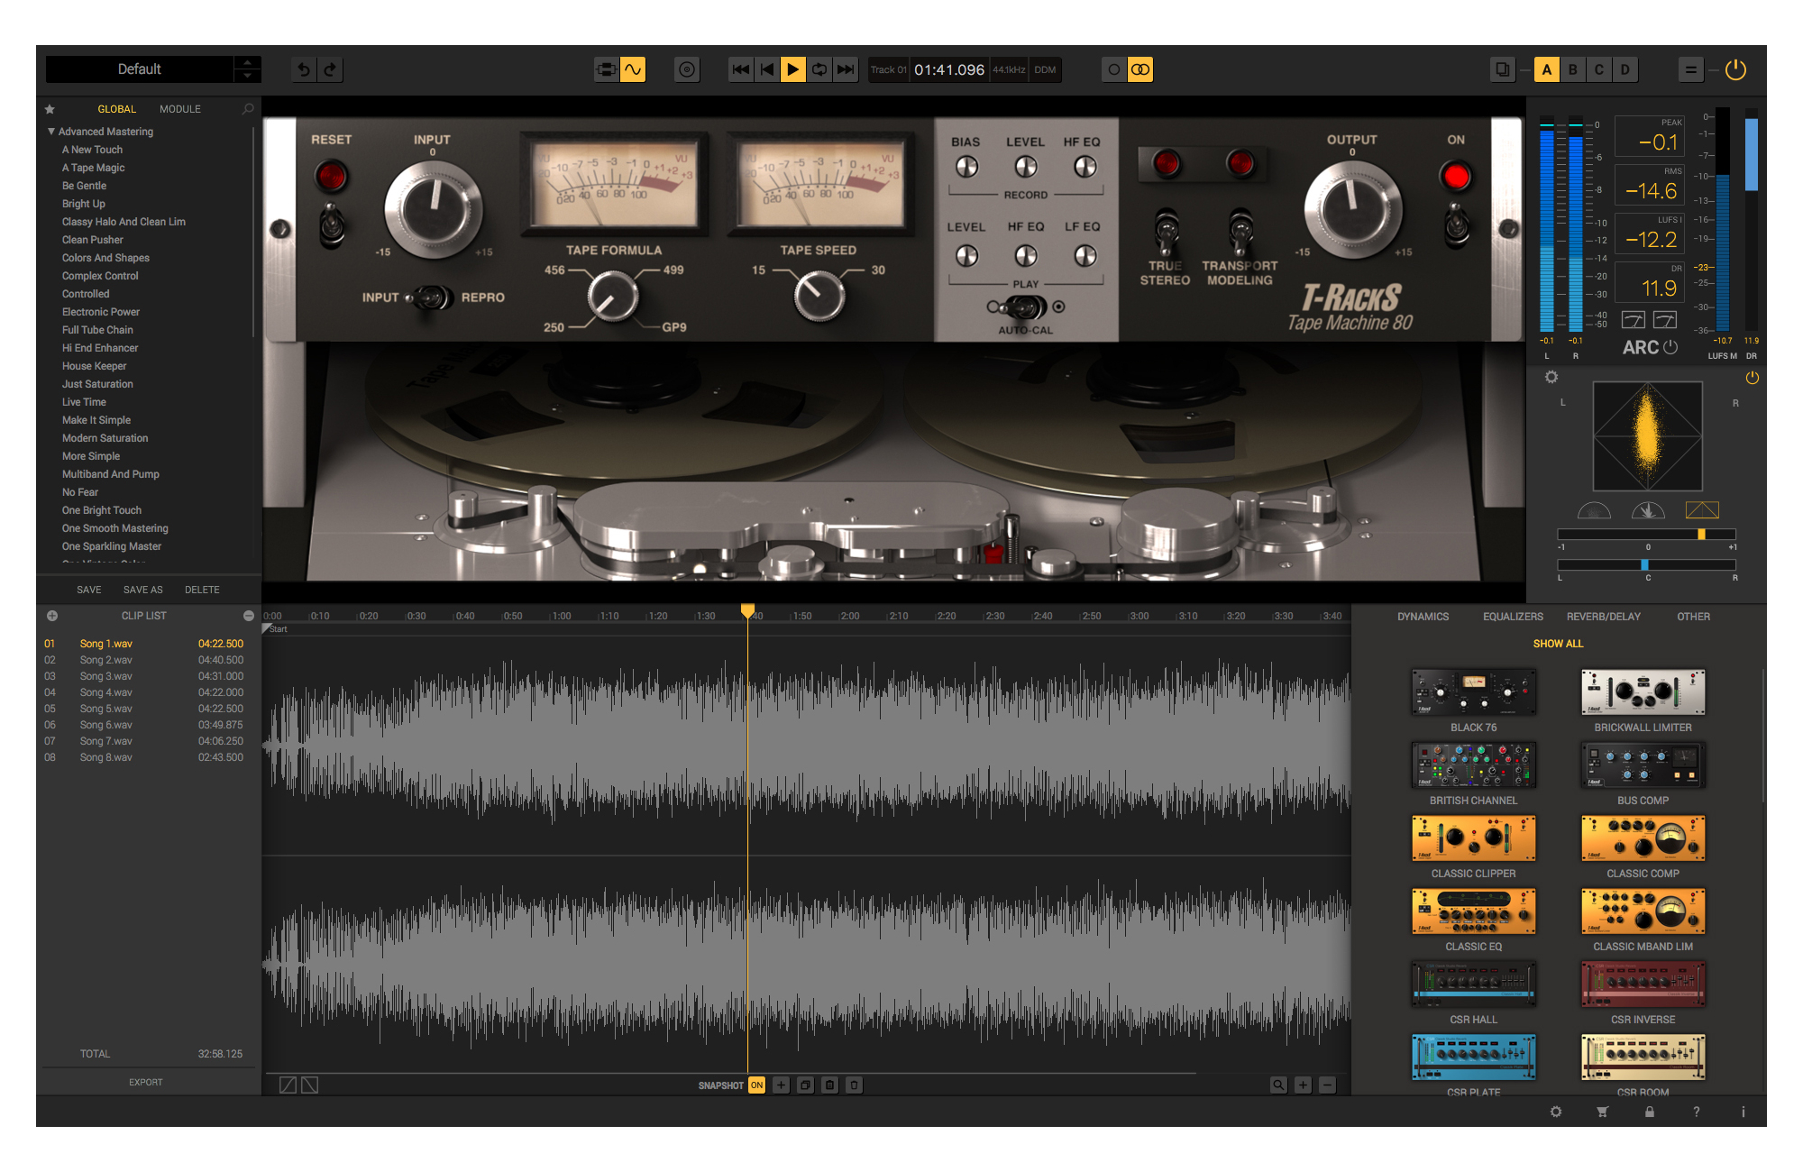This screenshot has height=1172, width=1803.
Task: Click the Default preset stepper arrows
Action: [247, 69]
